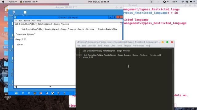This screenshot has height=110, width=197.
Task: Click Sublime Text's vertical scrollbar
Action: point(173,79)
